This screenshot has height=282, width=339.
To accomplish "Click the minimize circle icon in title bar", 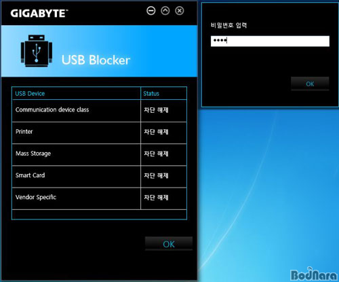I will tap(151, 11).
